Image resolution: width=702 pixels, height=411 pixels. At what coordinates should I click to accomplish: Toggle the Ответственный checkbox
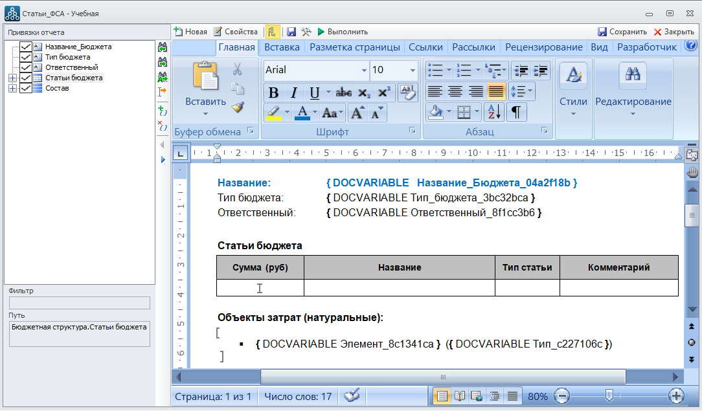pyautogui.click(x=26, y=67)
